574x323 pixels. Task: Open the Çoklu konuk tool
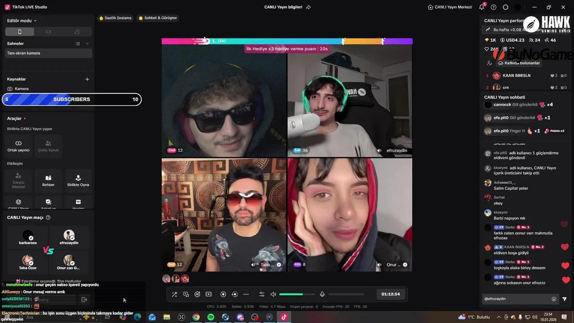[x=48, y=146]
